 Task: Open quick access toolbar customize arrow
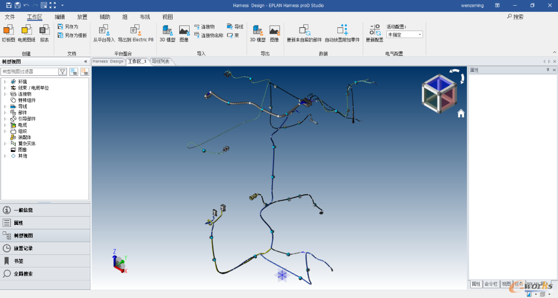tap(63, 5)
